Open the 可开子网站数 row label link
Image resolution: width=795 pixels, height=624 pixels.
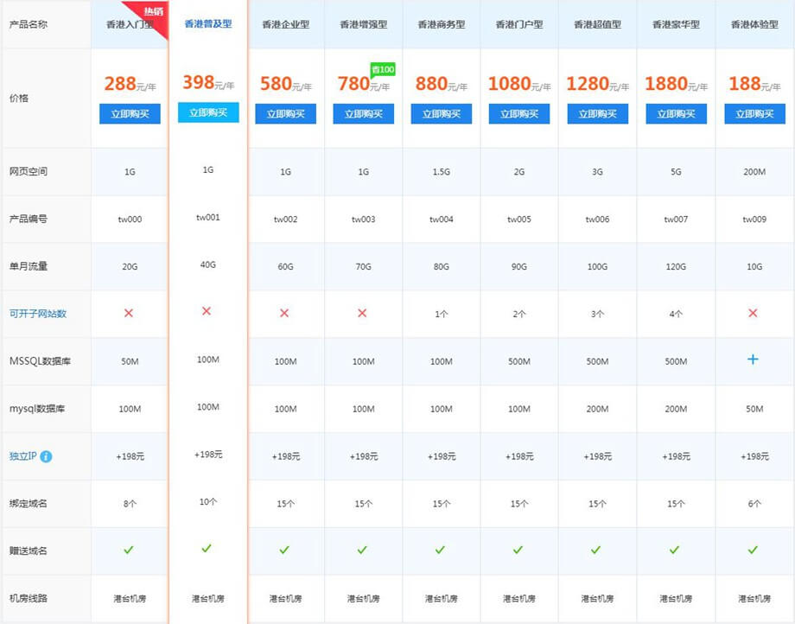[37, 314]
